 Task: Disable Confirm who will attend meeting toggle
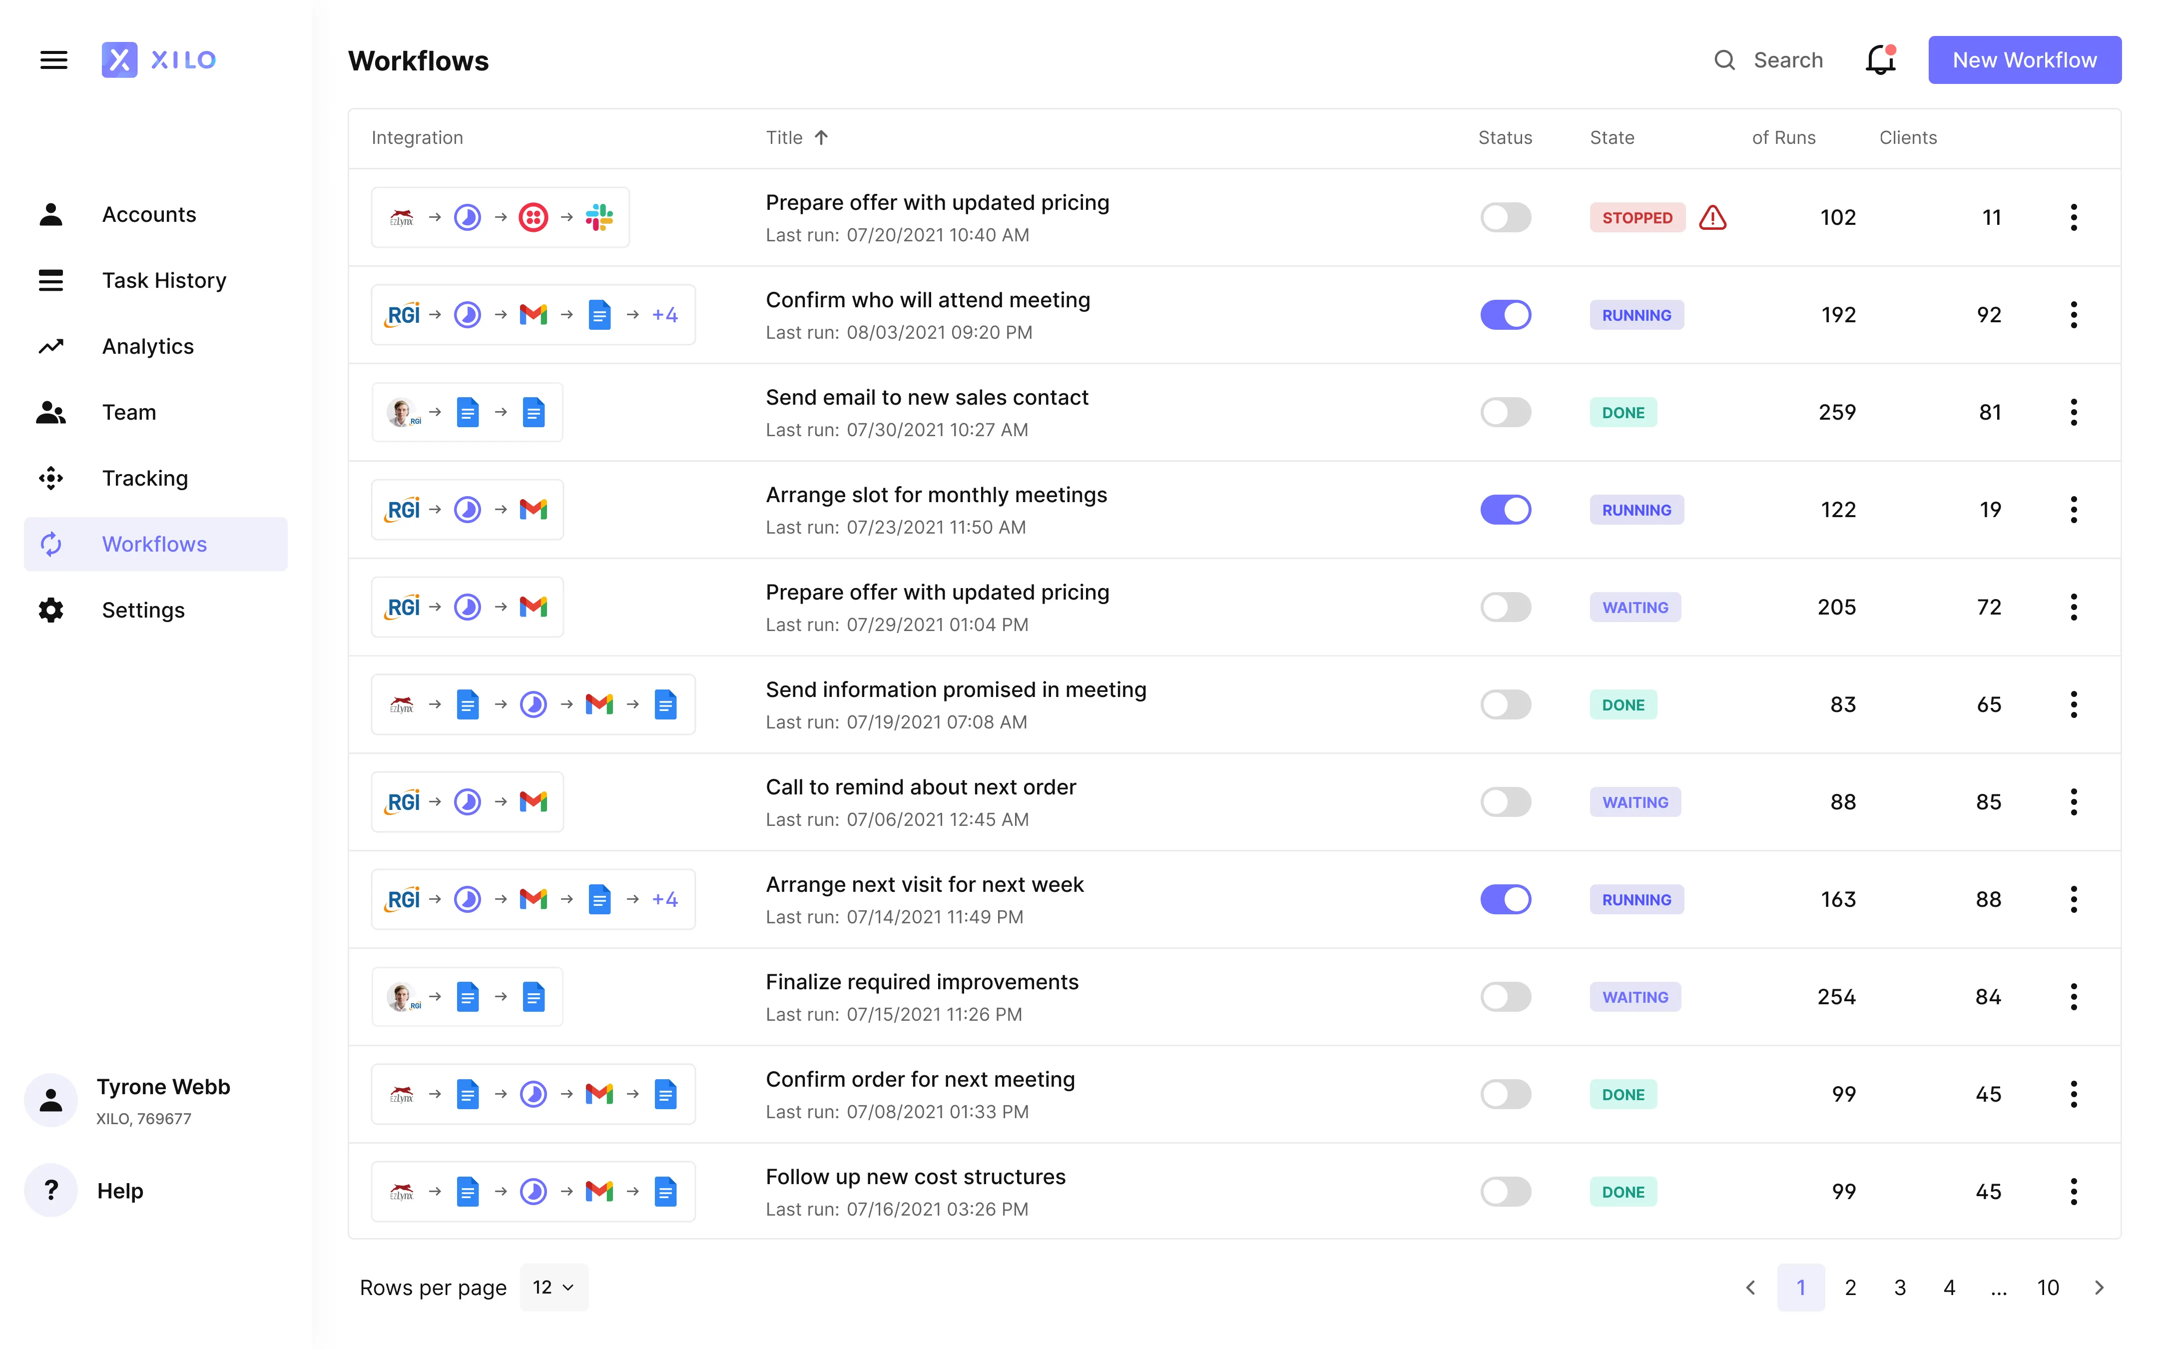1505,315
